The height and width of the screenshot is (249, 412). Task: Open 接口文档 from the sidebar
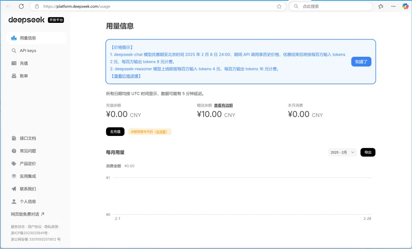tap(36, 138)
